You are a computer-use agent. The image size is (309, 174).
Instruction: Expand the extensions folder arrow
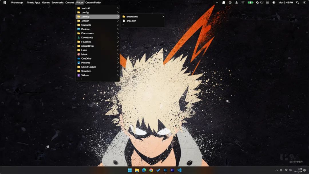point(163,17)
